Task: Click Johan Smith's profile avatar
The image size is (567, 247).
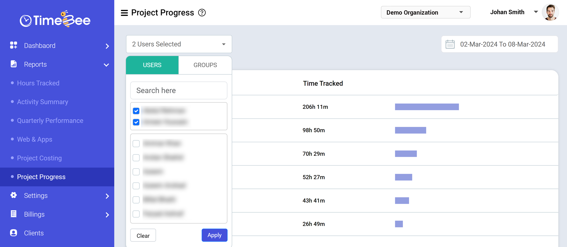Action: (550, 12)
